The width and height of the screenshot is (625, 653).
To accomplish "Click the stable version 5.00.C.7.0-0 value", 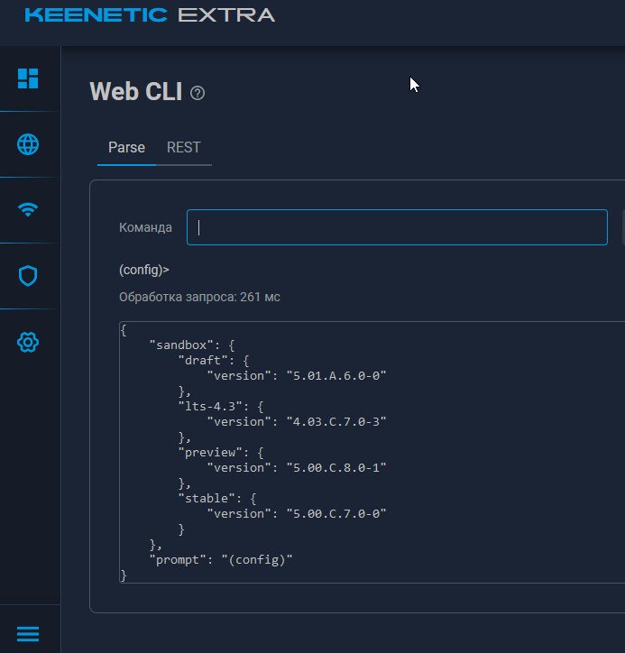I will [335, 513].
